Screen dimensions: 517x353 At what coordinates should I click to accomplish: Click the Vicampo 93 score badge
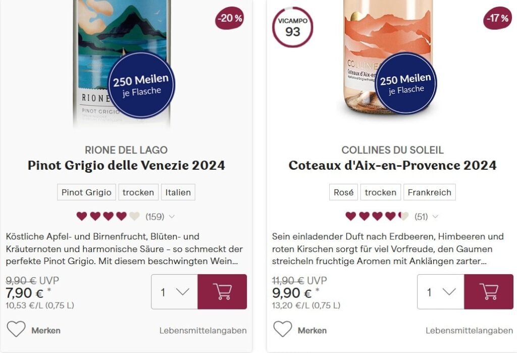(x=292, y=27)
